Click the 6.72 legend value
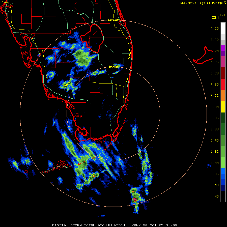 [215, 40]
